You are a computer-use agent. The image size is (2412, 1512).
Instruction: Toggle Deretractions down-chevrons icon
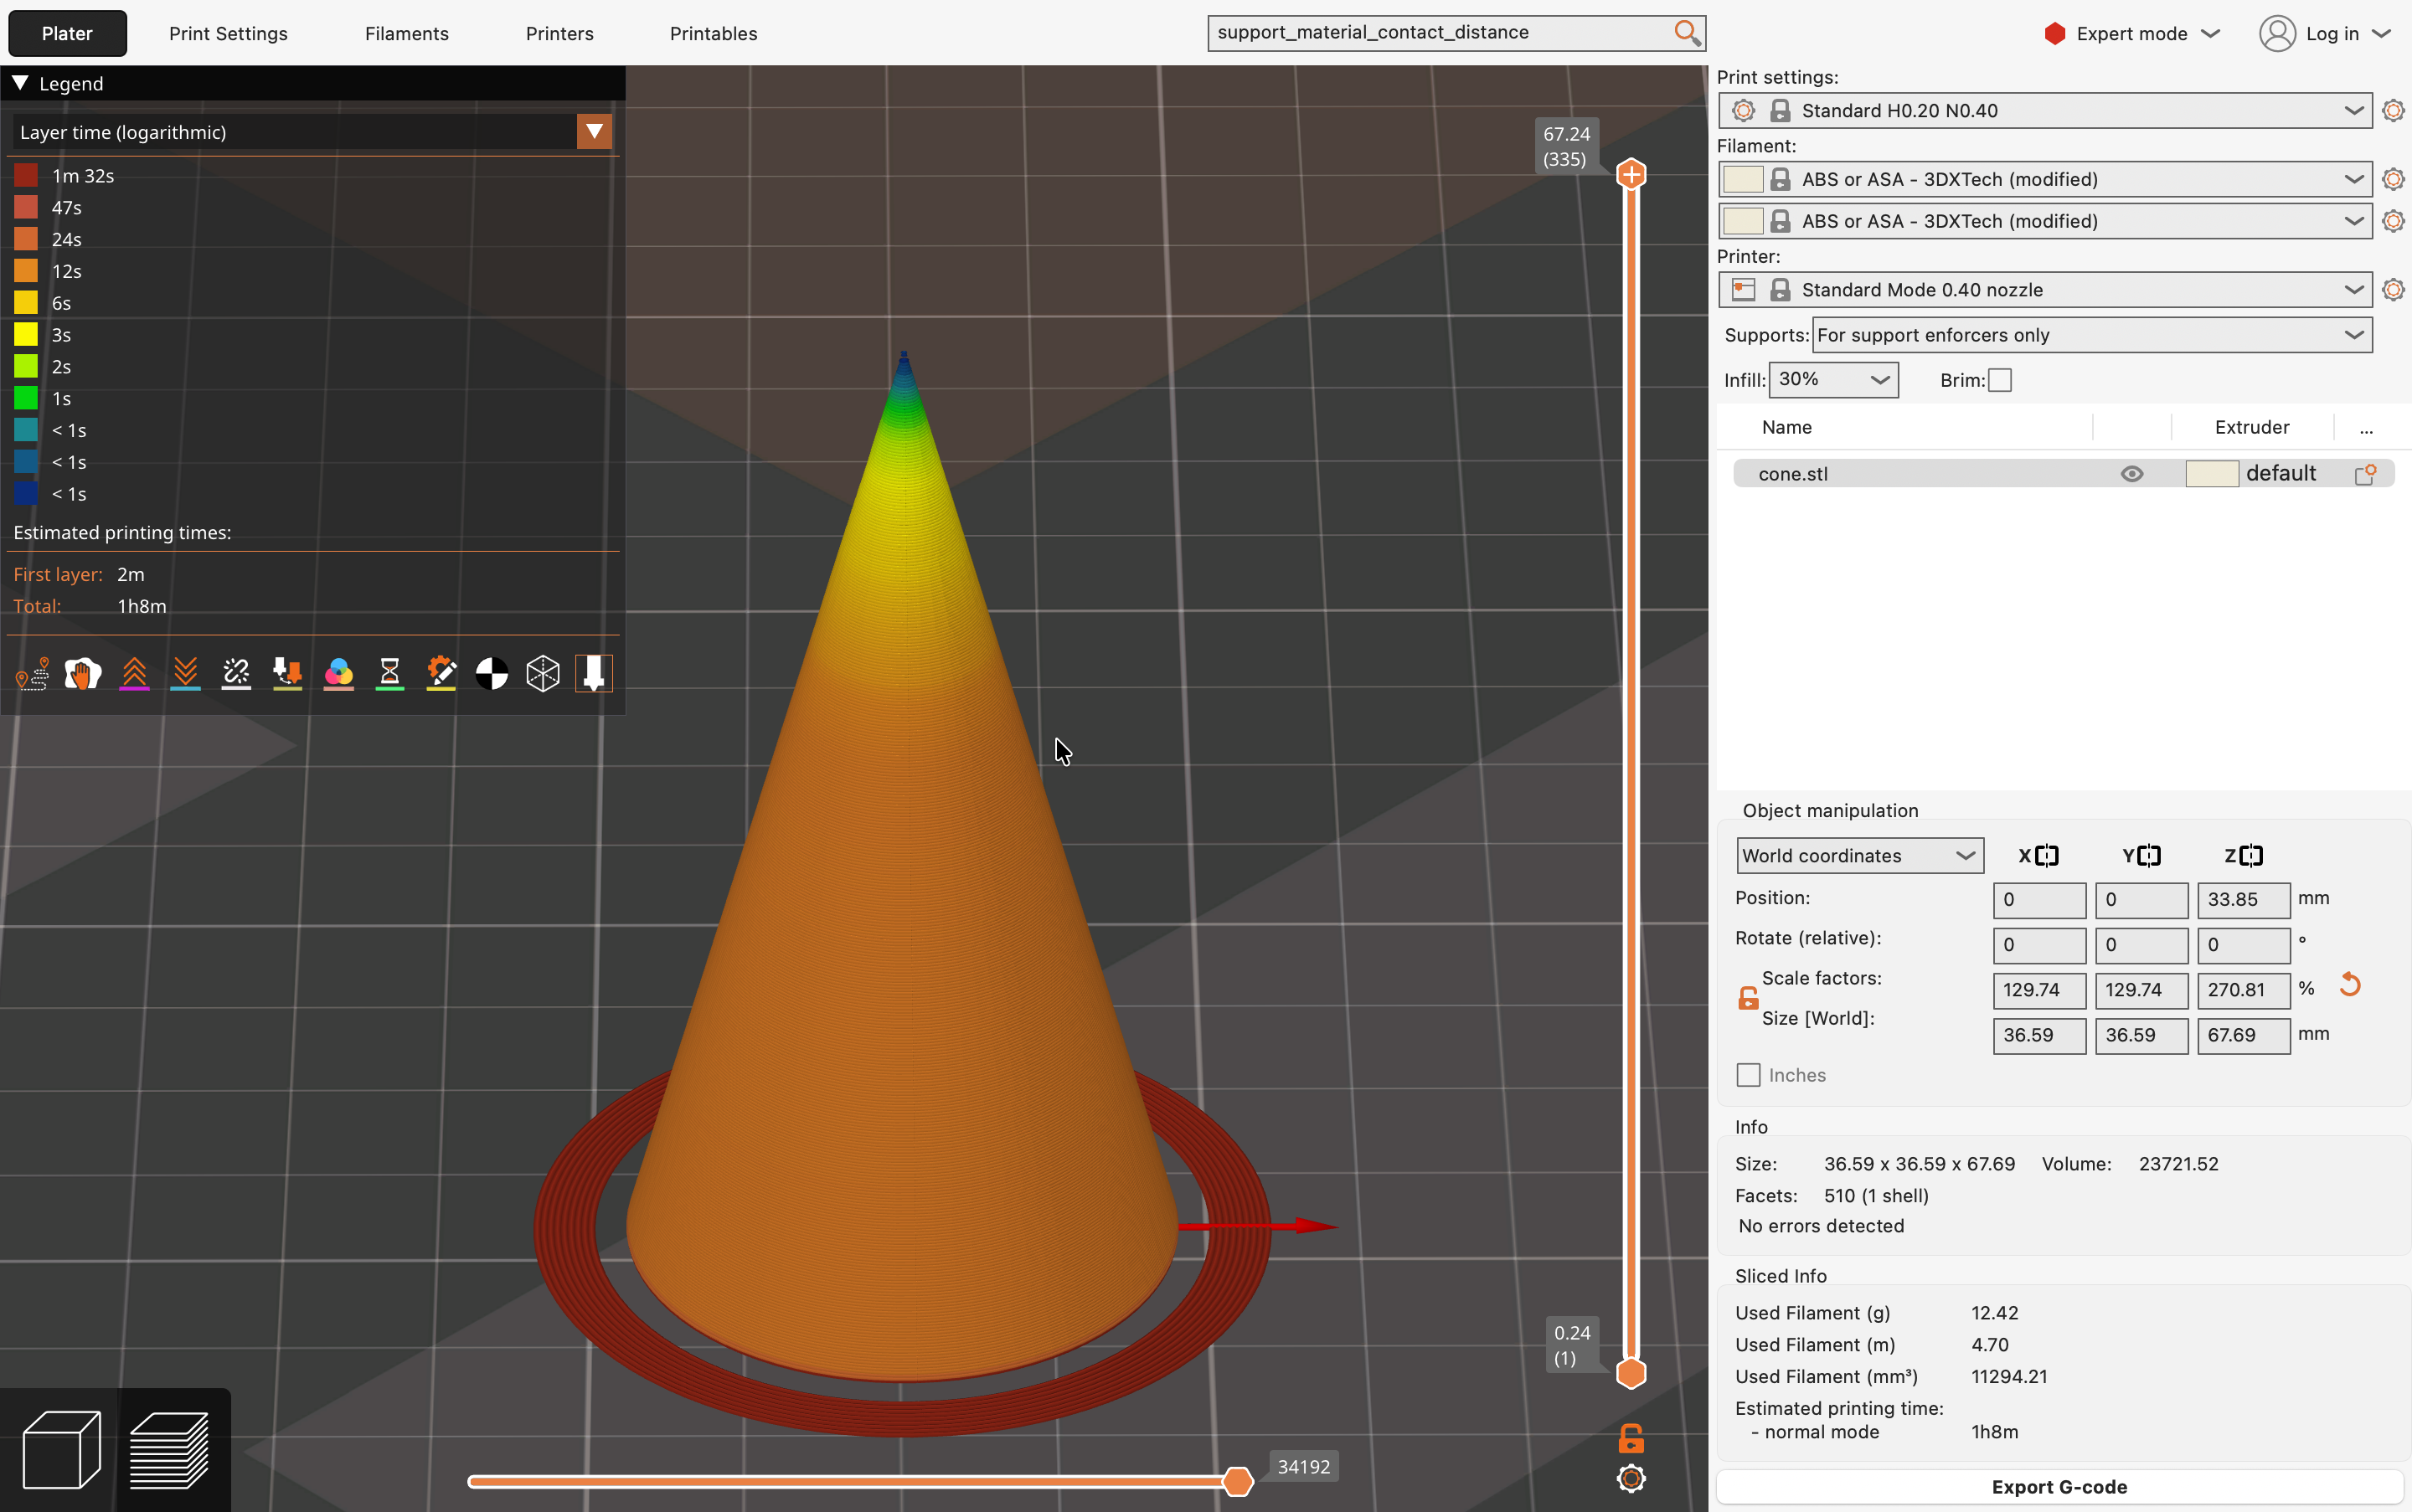185,674
